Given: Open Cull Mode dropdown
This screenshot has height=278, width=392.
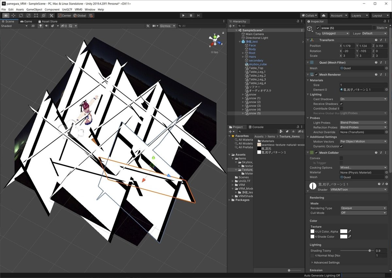Looking at the screenshot, I should click(x=364, y=213).
